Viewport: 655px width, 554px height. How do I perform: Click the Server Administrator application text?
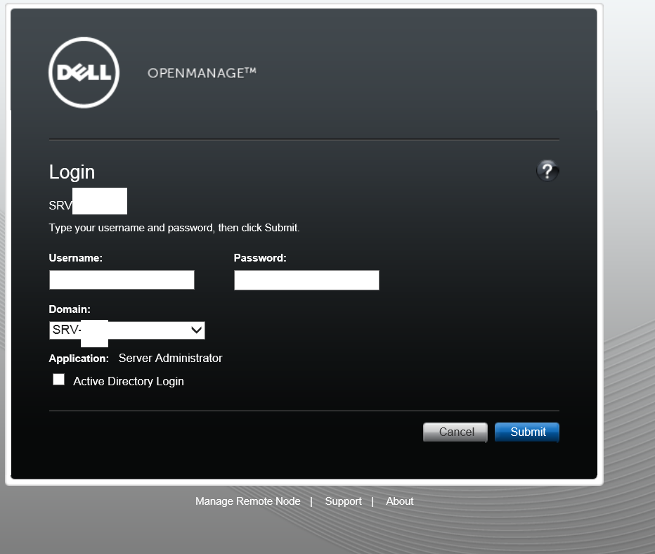pos(171,358)
